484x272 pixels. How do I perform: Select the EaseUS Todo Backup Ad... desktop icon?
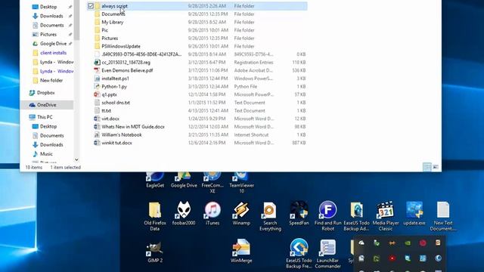[356, 216]
